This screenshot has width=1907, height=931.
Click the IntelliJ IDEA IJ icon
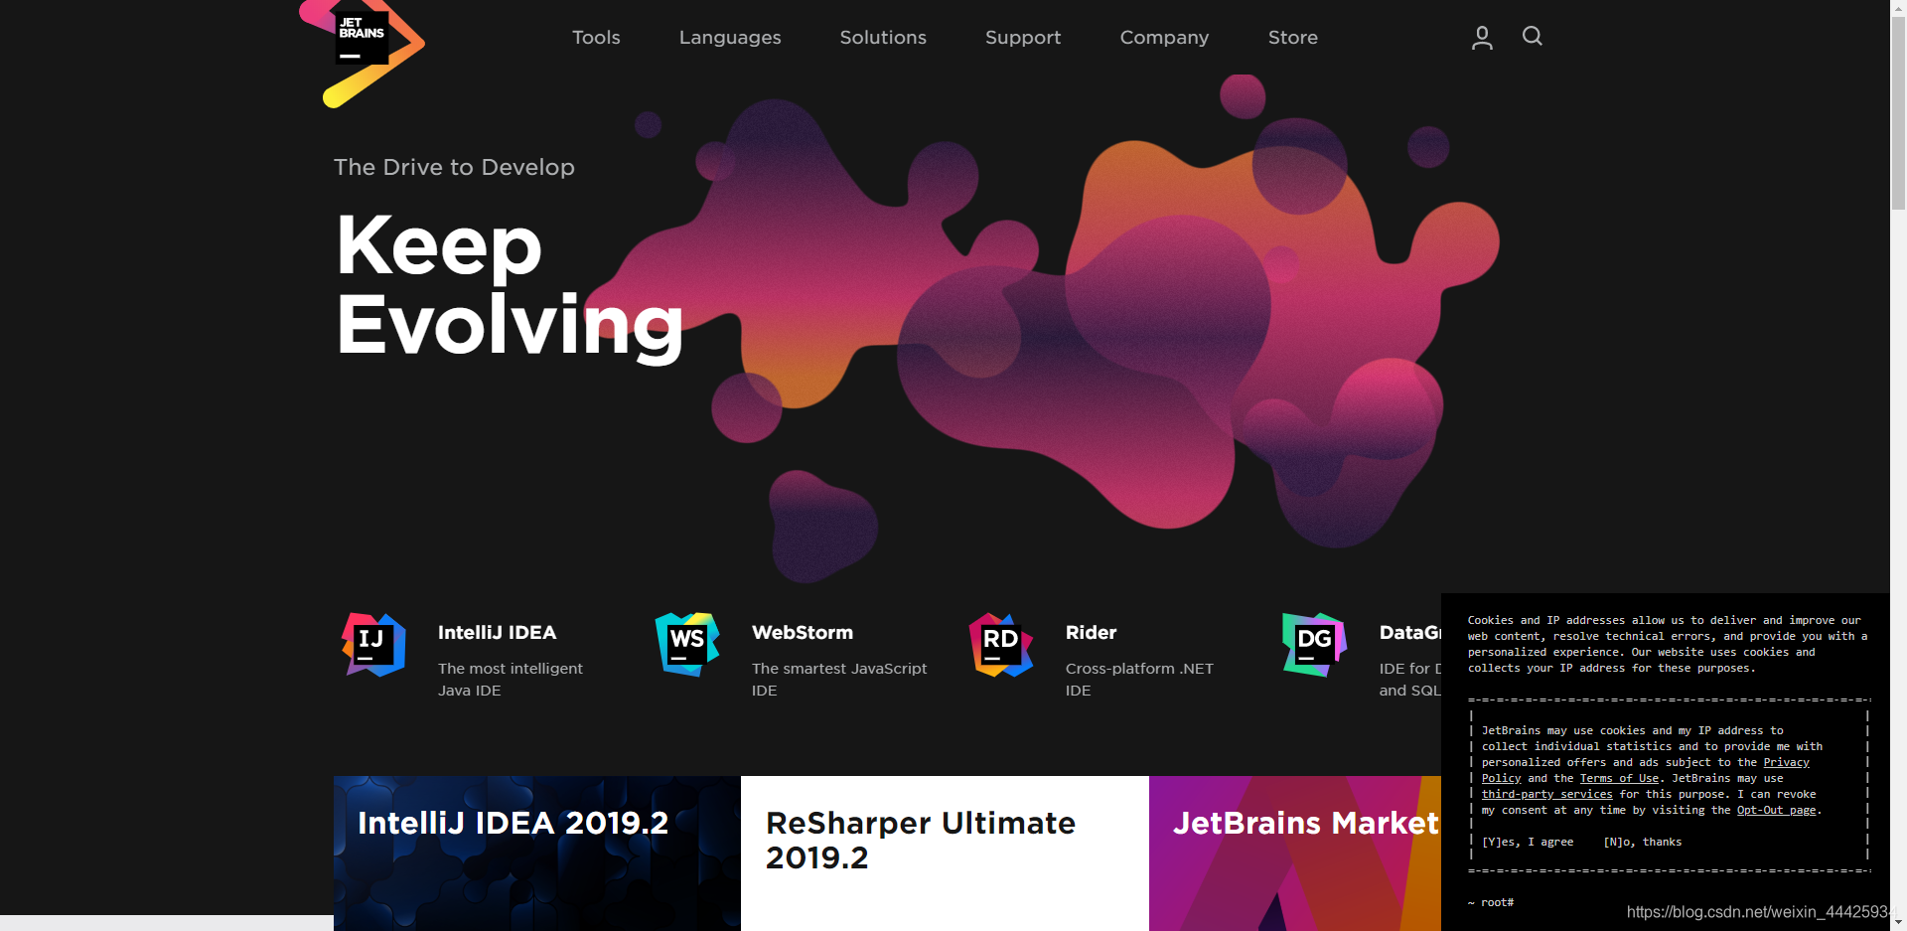373,645
